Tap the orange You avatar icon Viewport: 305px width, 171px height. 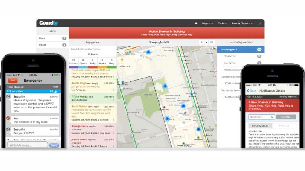8,118
